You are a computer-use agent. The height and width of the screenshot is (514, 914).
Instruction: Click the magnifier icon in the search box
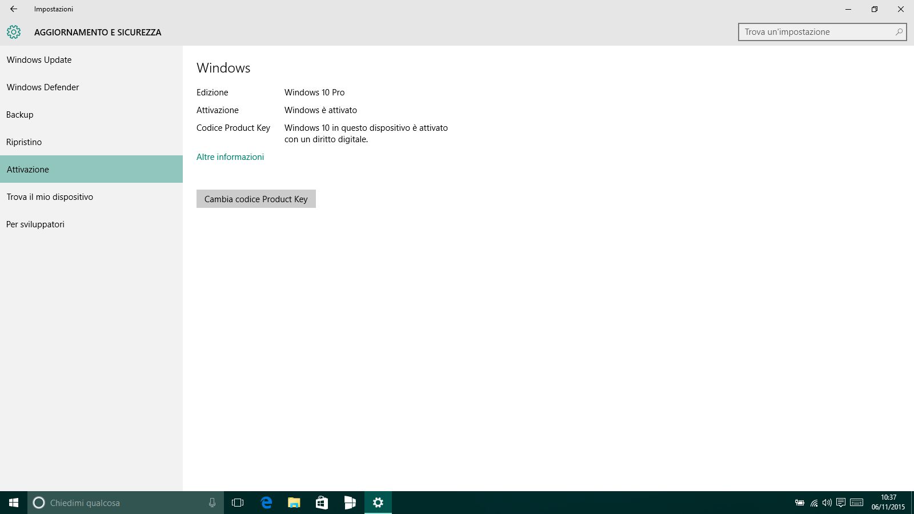[899, 32]
